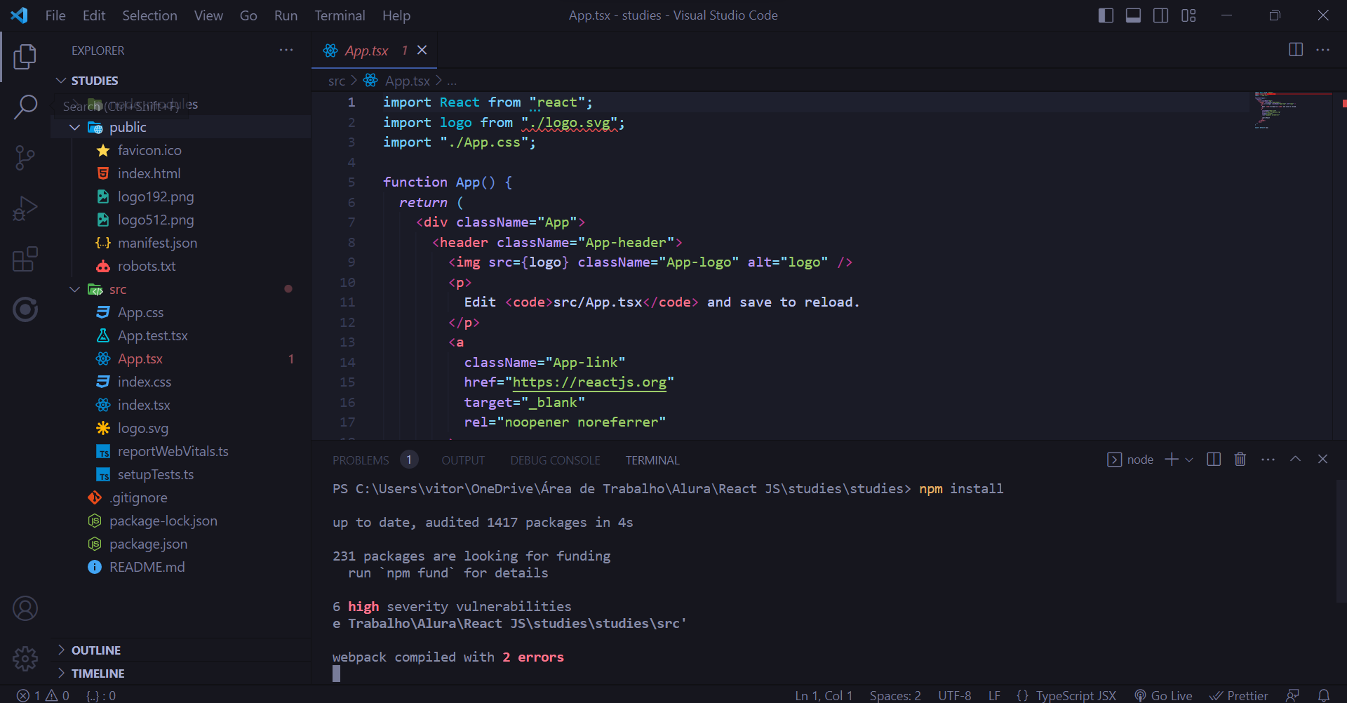Open the Source Control view
1347x703 pixels.
[x=25, y=158]
